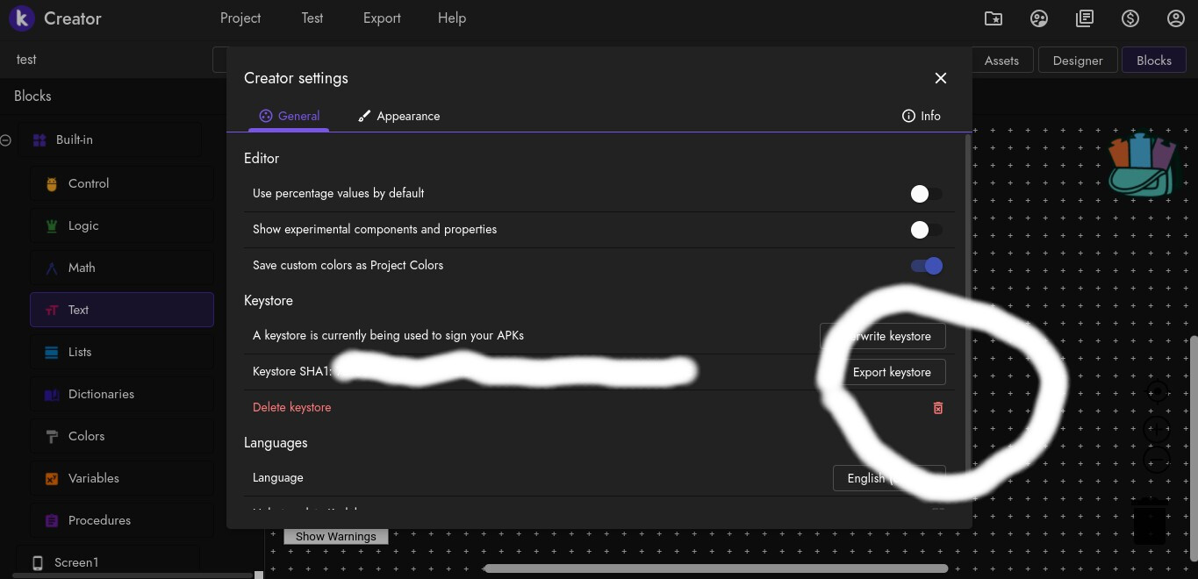Select the Variables blocks category
Screen dimensions: 1198x579
122,478
